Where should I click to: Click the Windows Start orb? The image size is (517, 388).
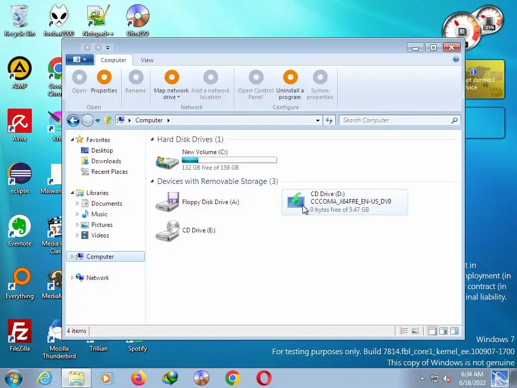coord(13,378)
